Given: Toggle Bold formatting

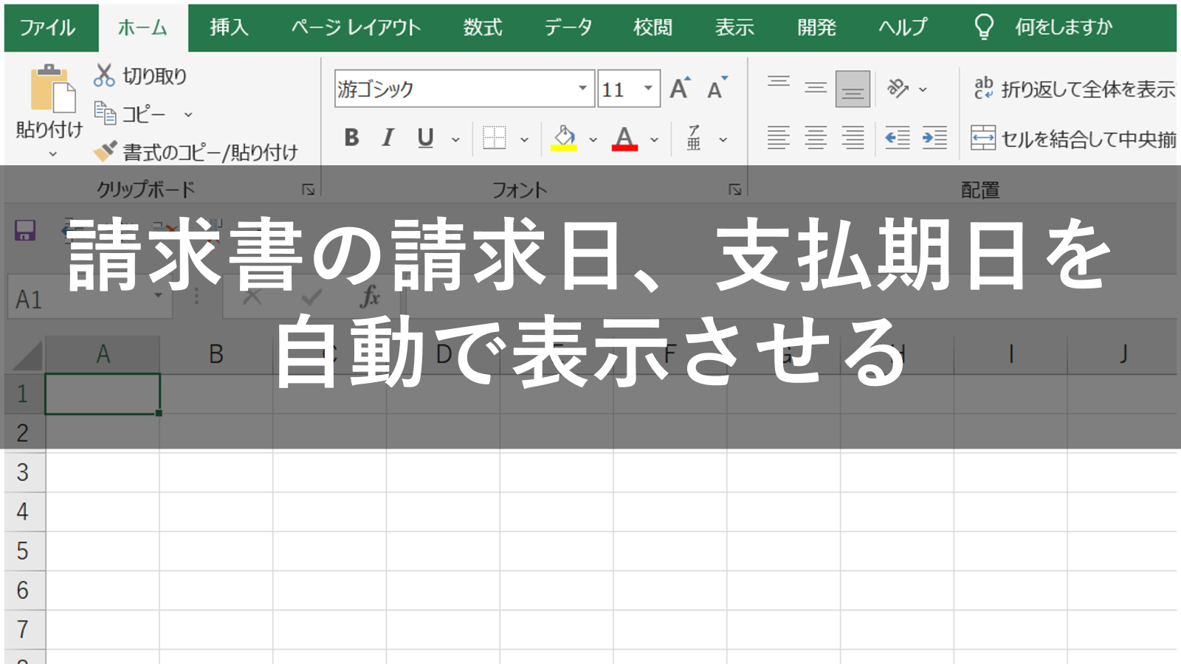Looking at the screenshot, I should [351, 137].
